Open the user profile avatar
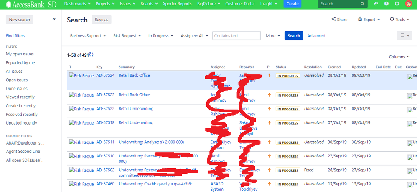This screenshot has height=192, width=417. click(x=408, y=4)
